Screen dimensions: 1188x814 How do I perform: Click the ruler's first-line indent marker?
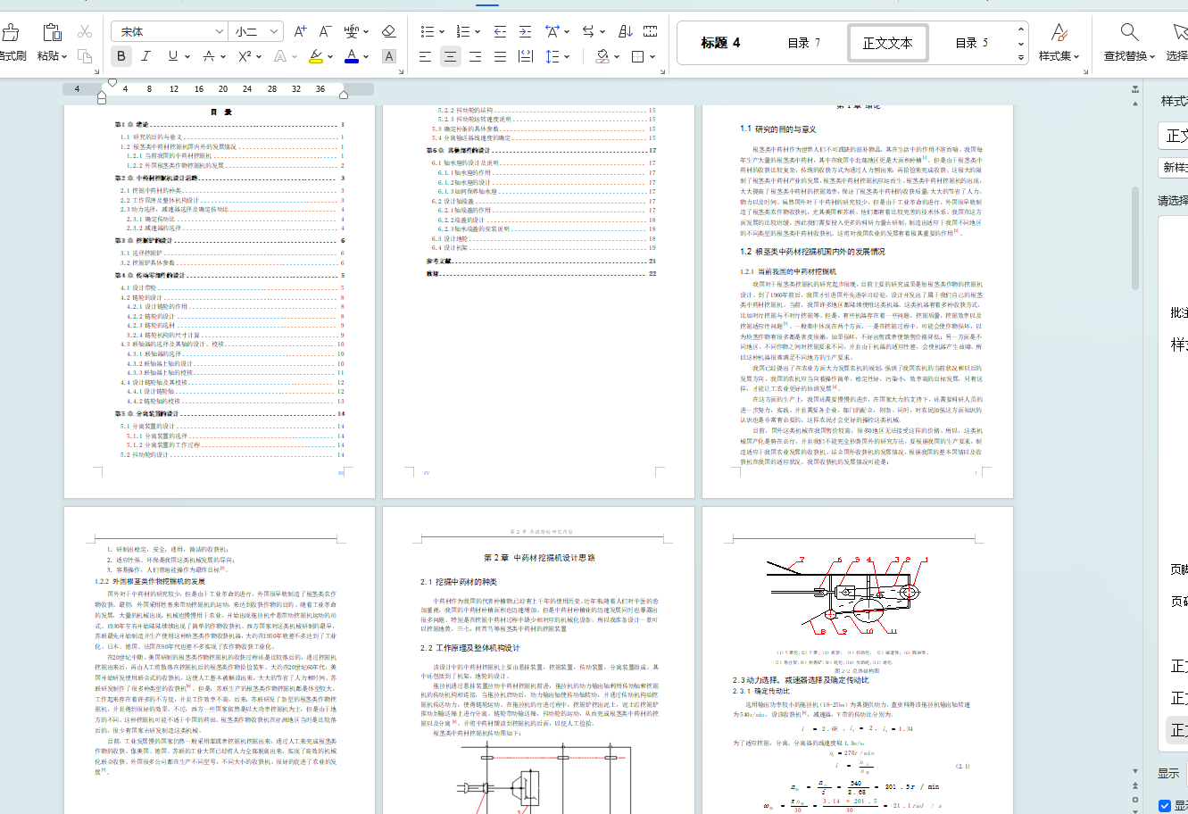coord(112,83)
